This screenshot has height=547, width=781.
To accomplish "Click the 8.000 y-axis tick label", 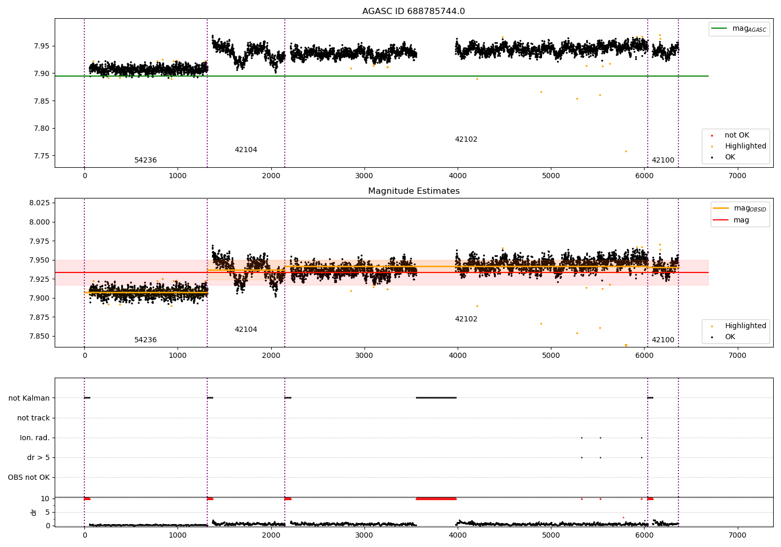I will click(39, 222).
